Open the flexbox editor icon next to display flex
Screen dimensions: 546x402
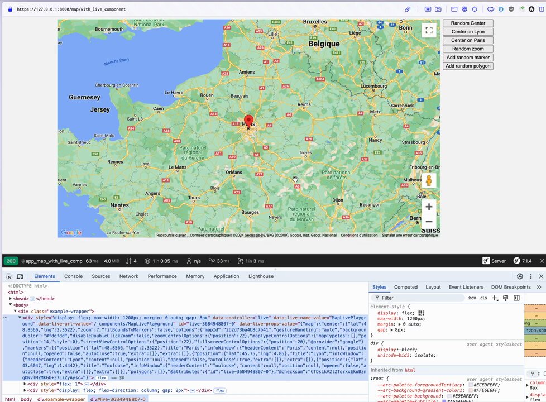pyautogui.click(x=422, y=313)
